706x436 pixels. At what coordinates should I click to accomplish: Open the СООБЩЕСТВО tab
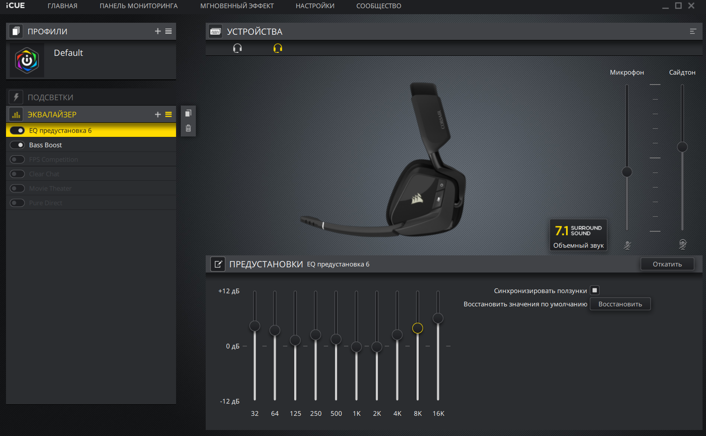pos(379,6)
